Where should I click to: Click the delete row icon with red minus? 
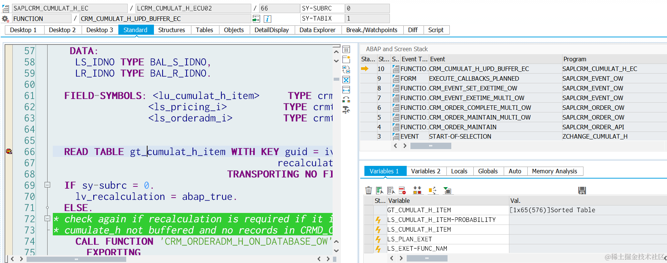(402, 191)
